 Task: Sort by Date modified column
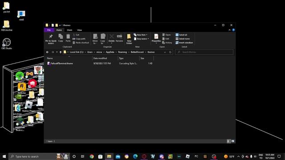point(105,58)
